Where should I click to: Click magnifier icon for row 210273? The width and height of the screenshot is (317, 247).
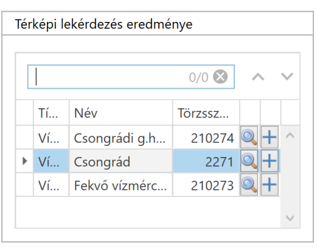pos(249,184)
